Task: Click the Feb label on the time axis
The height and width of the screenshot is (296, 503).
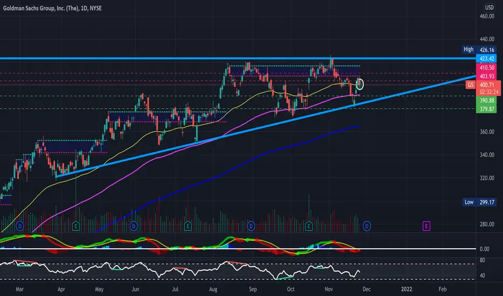Action: [x=443, y=289]
